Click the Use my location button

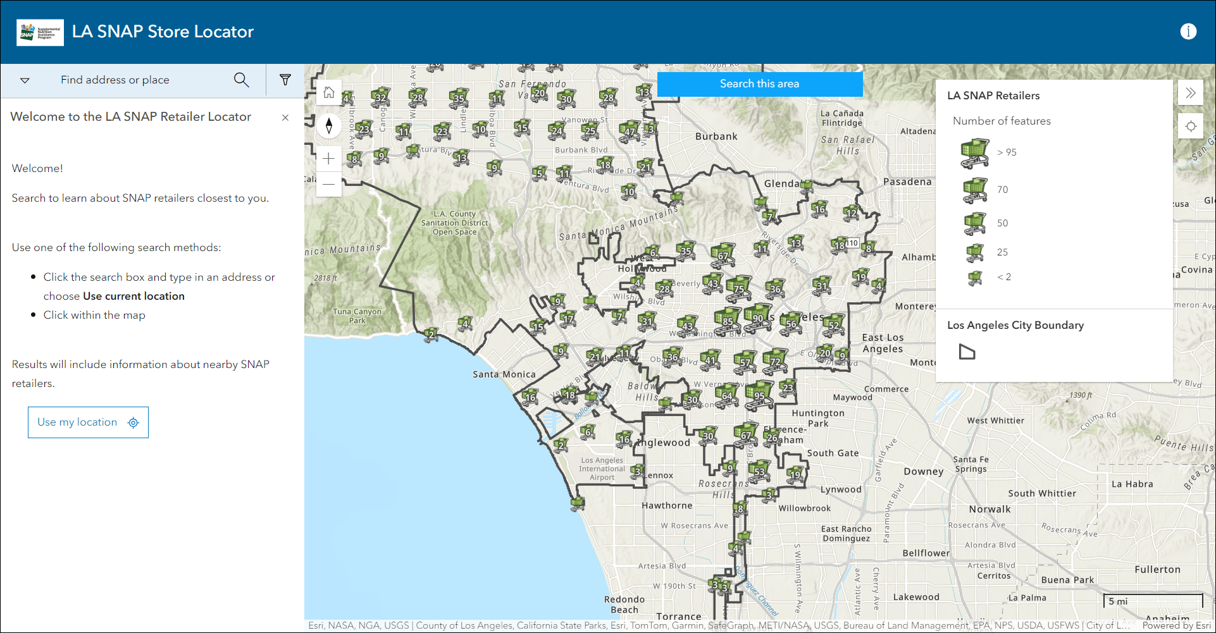[88, 422]
